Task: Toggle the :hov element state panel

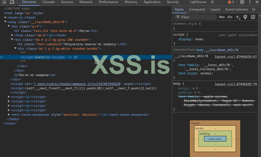Action: click(x=222, y=17)
